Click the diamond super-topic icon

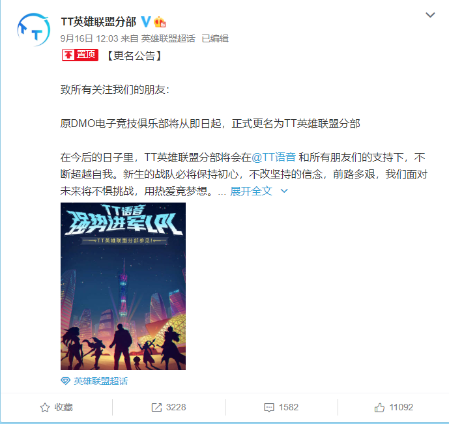pos(66,381)
